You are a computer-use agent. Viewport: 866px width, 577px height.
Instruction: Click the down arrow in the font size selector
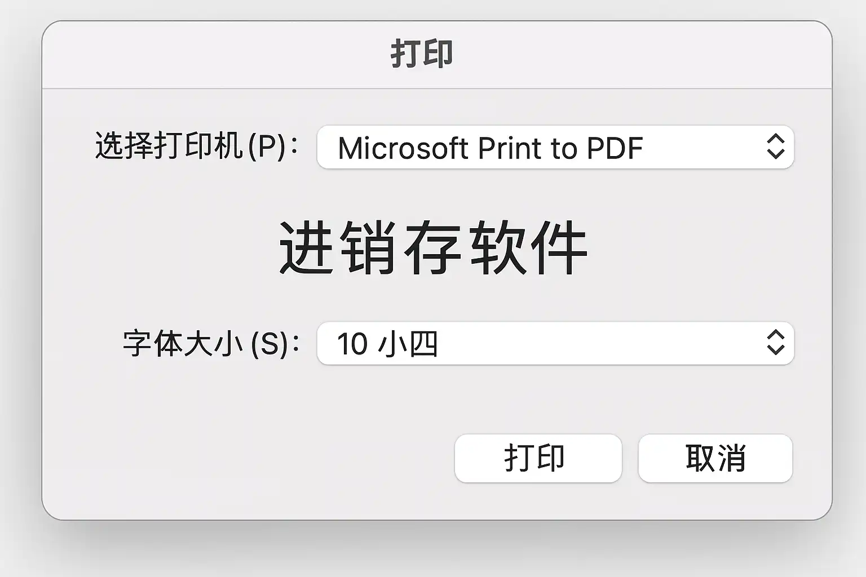(x=776, y=350)
